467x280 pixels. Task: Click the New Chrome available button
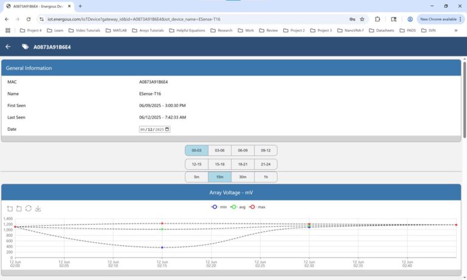[439, 19]
